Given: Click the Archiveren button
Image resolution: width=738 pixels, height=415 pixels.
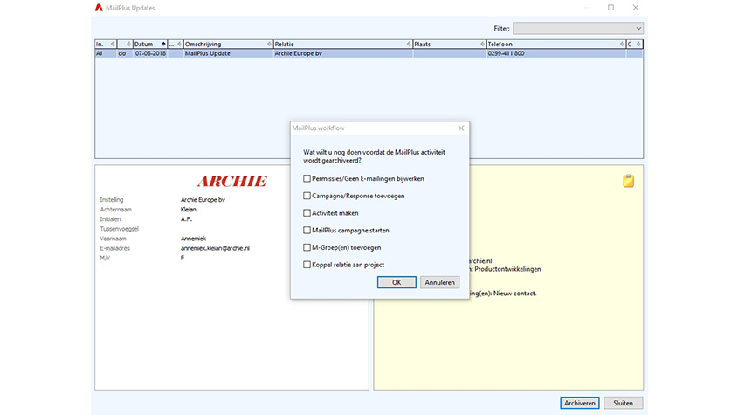Looking at the screenshot, I should tap(579, 403).
